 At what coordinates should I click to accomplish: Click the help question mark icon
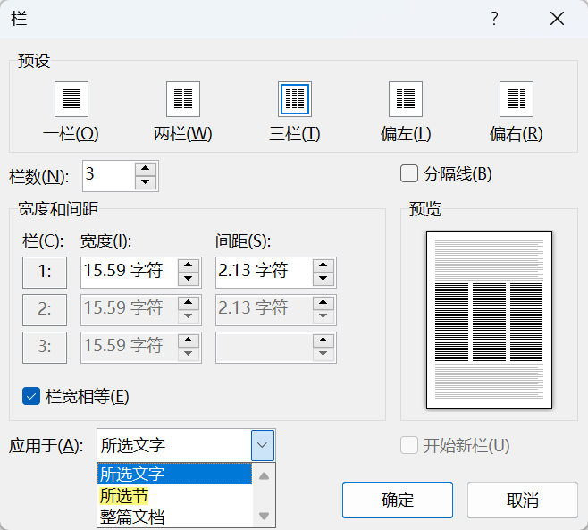tap(495, 18)
